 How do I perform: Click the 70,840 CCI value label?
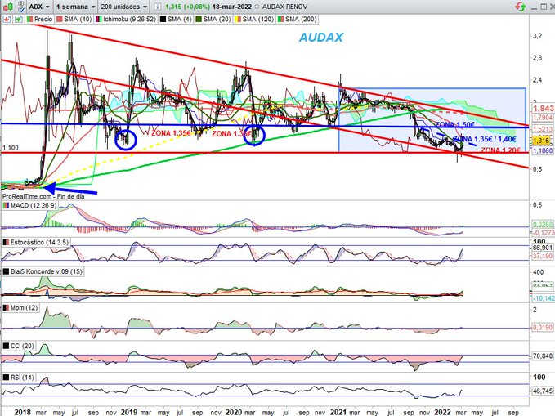tap(542, 356)
